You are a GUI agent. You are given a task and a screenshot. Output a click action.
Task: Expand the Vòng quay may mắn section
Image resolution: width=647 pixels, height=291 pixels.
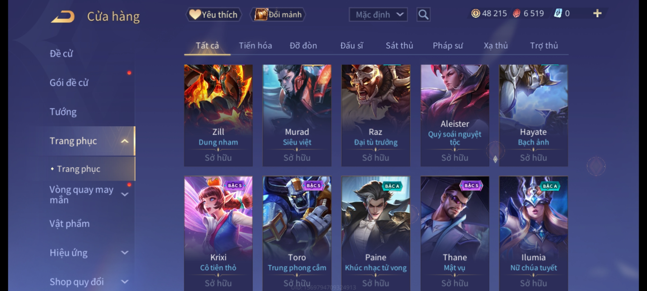(125, 195)
